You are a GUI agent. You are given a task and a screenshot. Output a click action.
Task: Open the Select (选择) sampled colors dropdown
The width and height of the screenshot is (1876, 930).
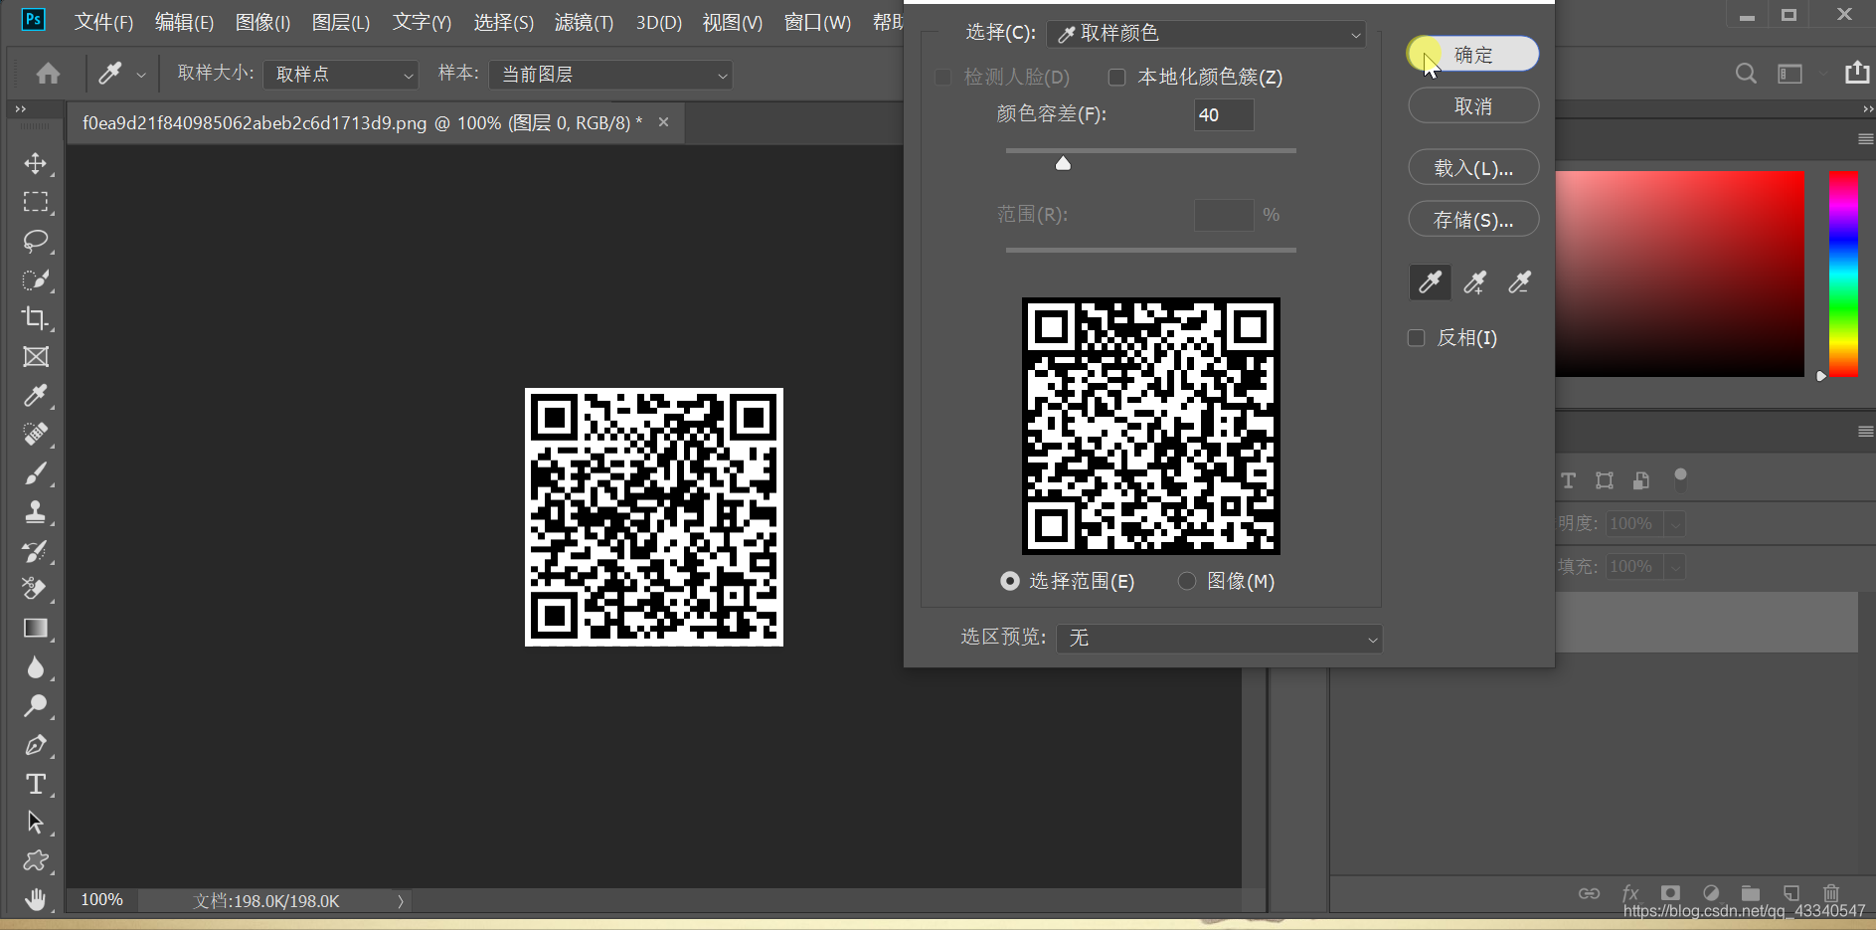tap(1206, 34)
